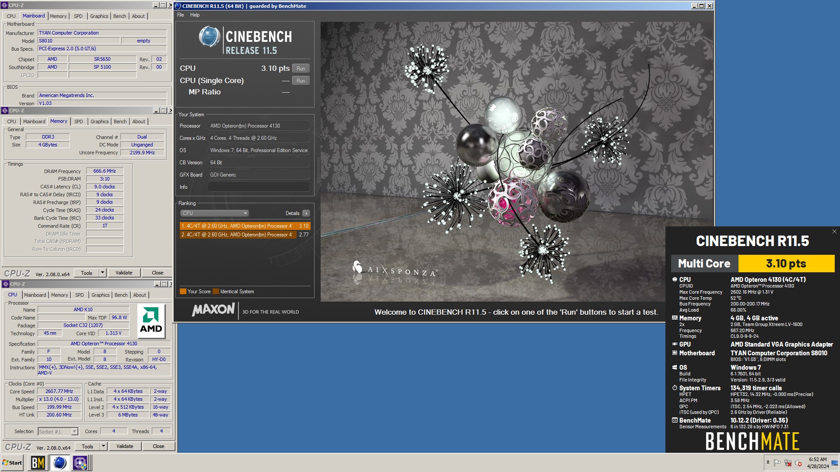This screenshot has width=840, height=472.
Task: Click the MAXON logo
Action: [213, 310]
